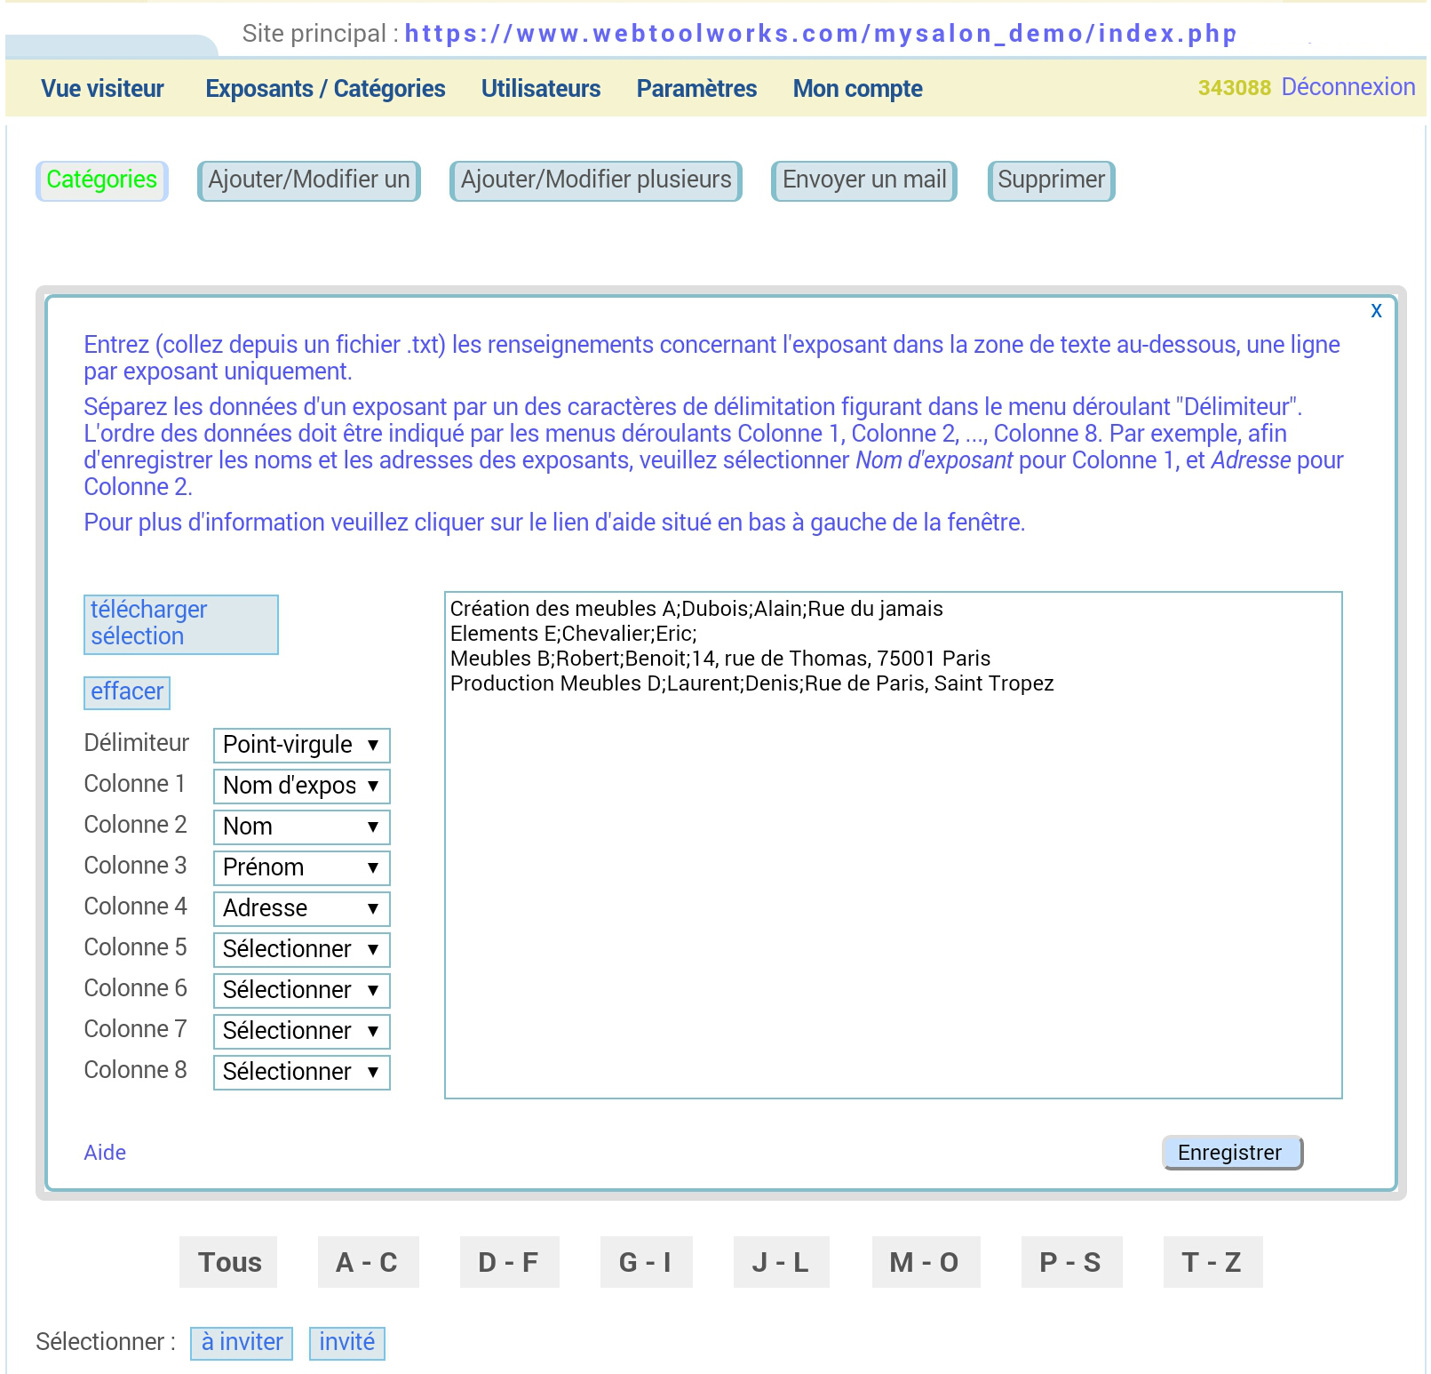
Task: Open the Aide help link
Action: click(x=105, y=1153)
